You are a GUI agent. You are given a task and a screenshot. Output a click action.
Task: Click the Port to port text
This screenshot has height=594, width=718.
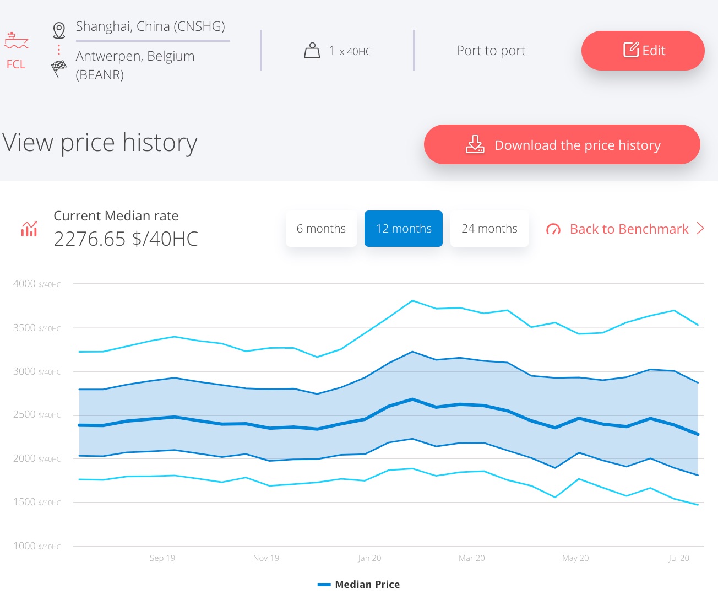click(491, 51)
